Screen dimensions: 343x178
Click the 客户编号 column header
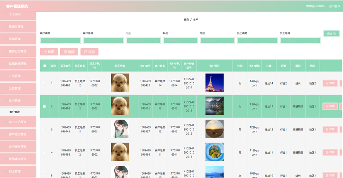pos(145,66)
